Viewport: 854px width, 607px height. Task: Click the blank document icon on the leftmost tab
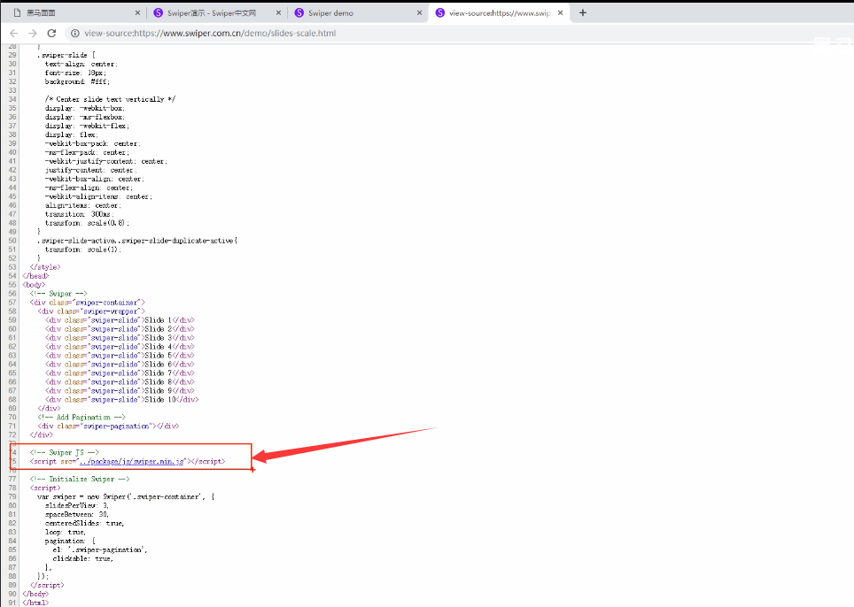(x=17, y=12)
